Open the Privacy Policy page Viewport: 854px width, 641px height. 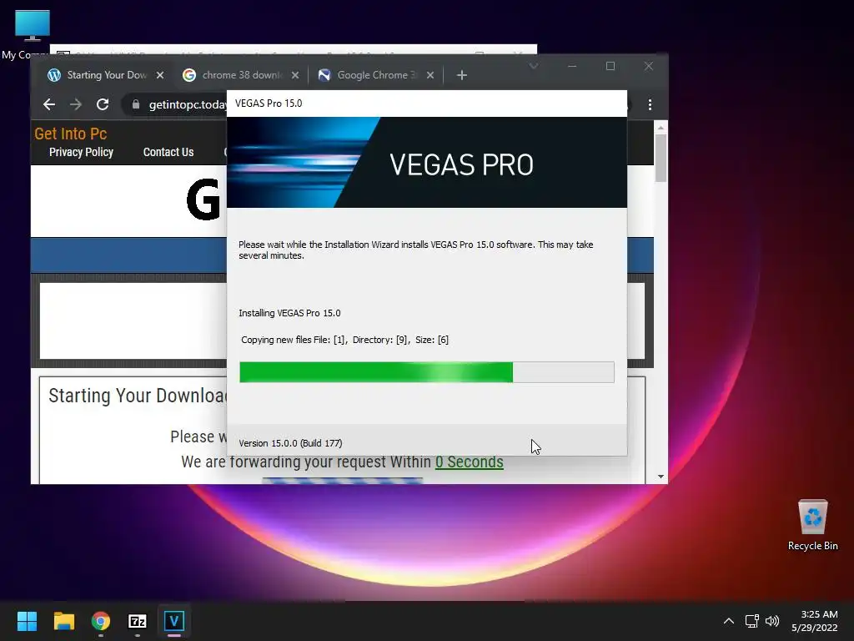pyautogui.click(x=81, y=152)
